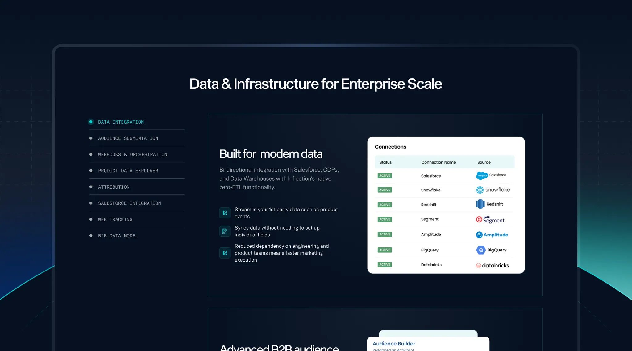
Task: Click the bullet beside Attribution
Action: click(91, 187)
